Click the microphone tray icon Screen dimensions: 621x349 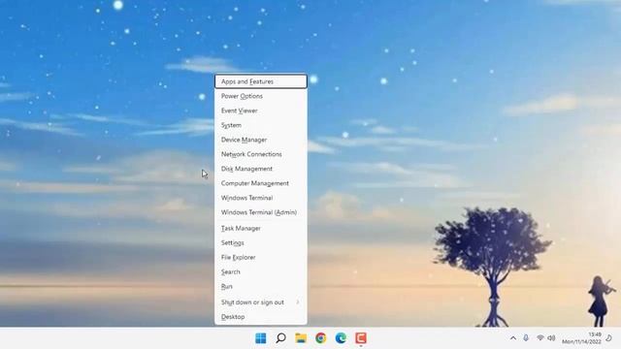(526, 338)
